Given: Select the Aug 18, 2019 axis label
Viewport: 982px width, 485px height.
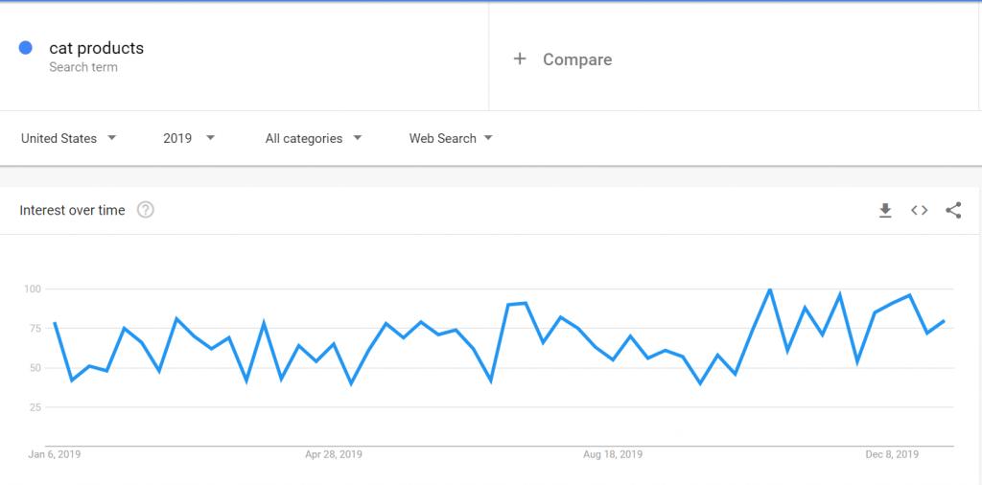Looking at the screenshot, I should [612, 454].
